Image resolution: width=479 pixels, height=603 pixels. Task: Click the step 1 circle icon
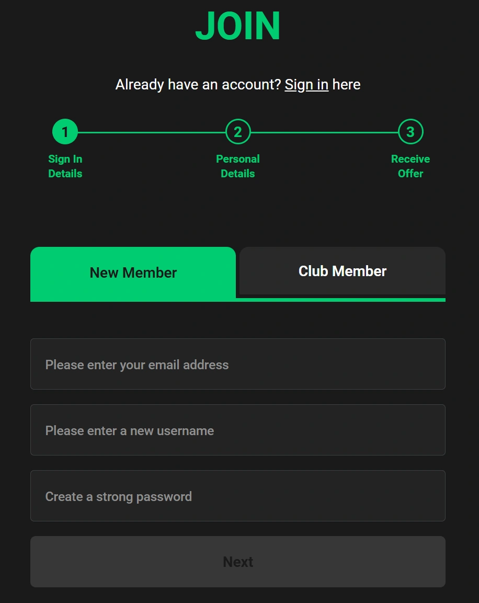[65, 131]
